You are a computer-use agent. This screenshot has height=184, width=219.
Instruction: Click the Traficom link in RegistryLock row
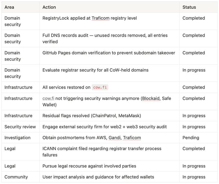point(101,18)
